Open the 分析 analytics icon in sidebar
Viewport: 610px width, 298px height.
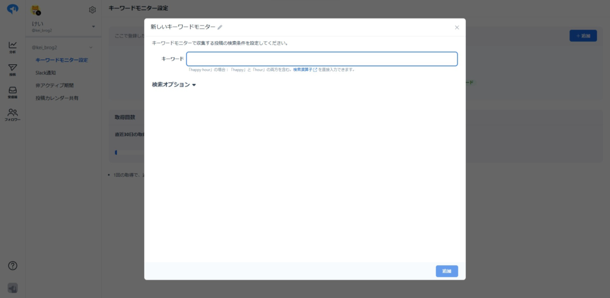(13, 46)
